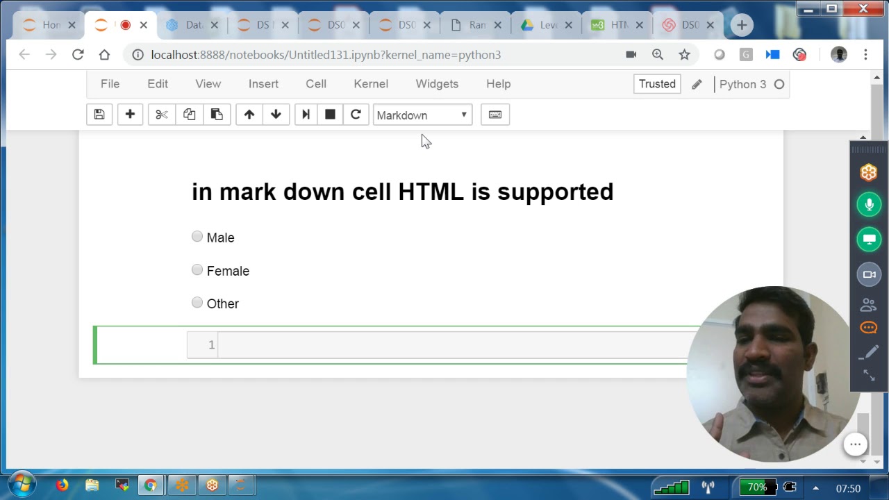The width and height of the screenshot is (889, 500).
Task: Interrupt the kernel with the stop icon
Action: point(330,115)
